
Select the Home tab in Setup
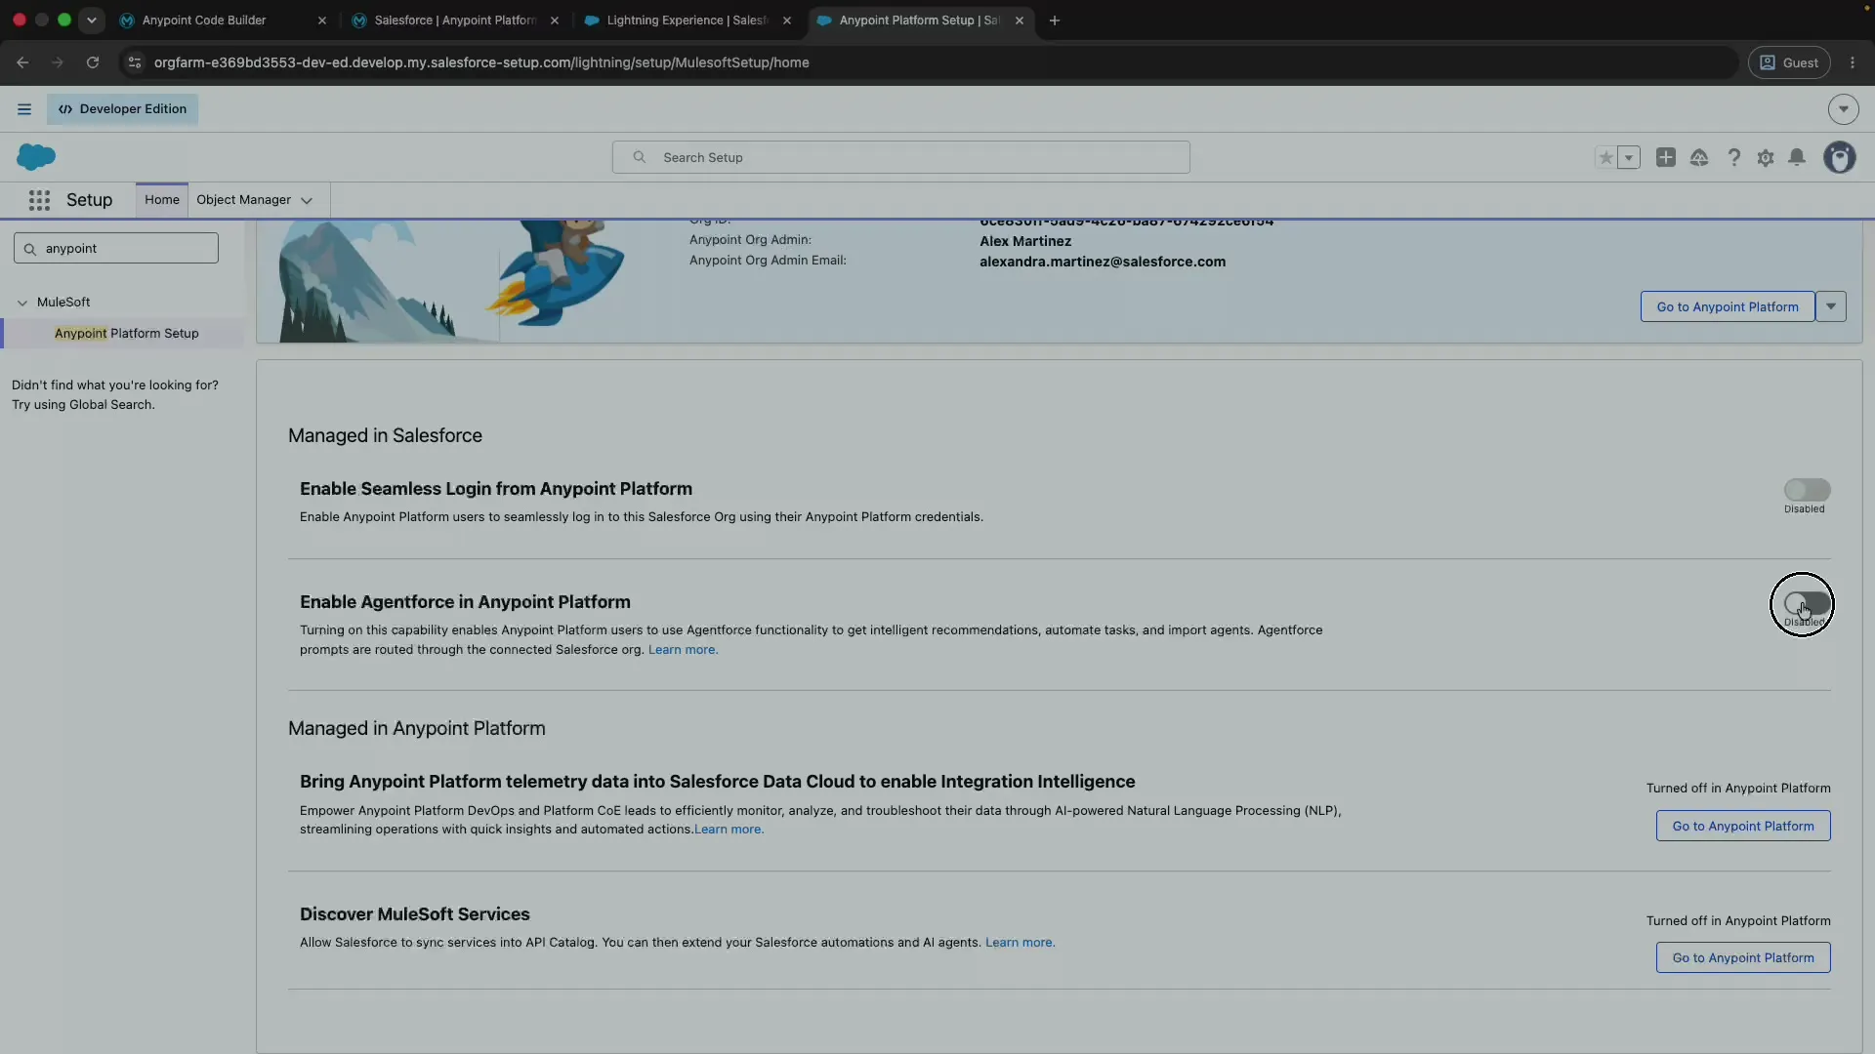point(162,200)
